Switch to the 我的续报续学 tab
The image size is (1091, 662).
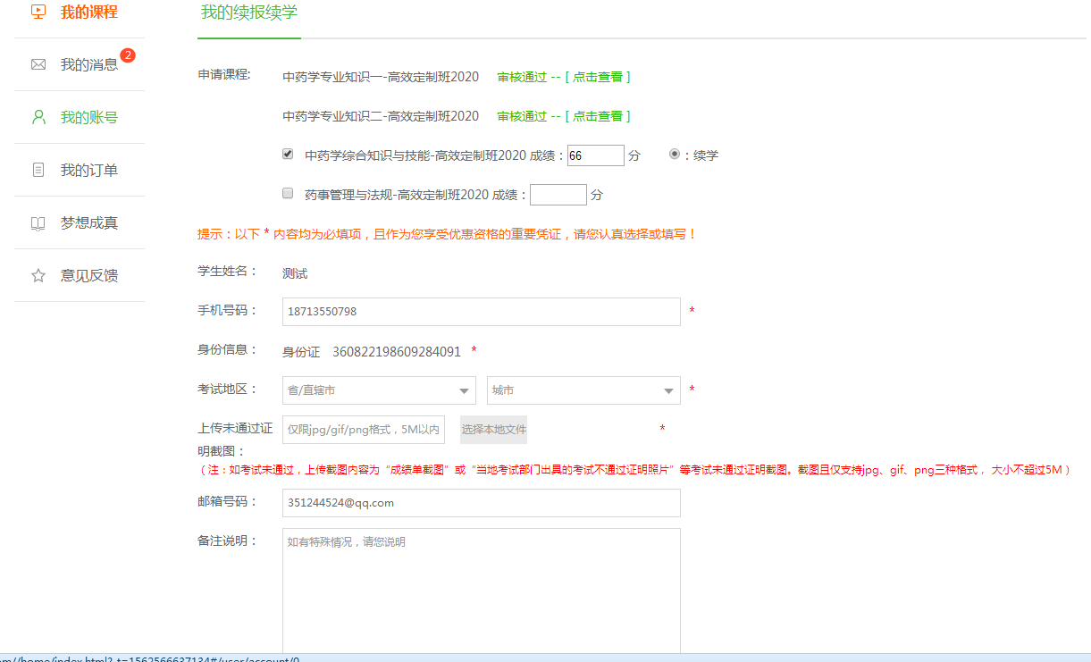(248, 13)
